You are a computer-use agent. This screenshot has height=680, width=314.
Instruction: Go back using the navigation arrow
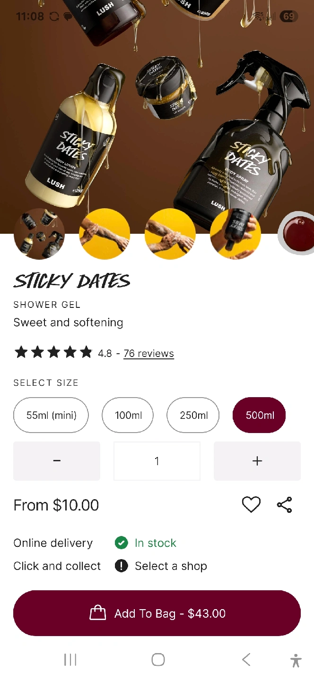[x=246, y=660]
